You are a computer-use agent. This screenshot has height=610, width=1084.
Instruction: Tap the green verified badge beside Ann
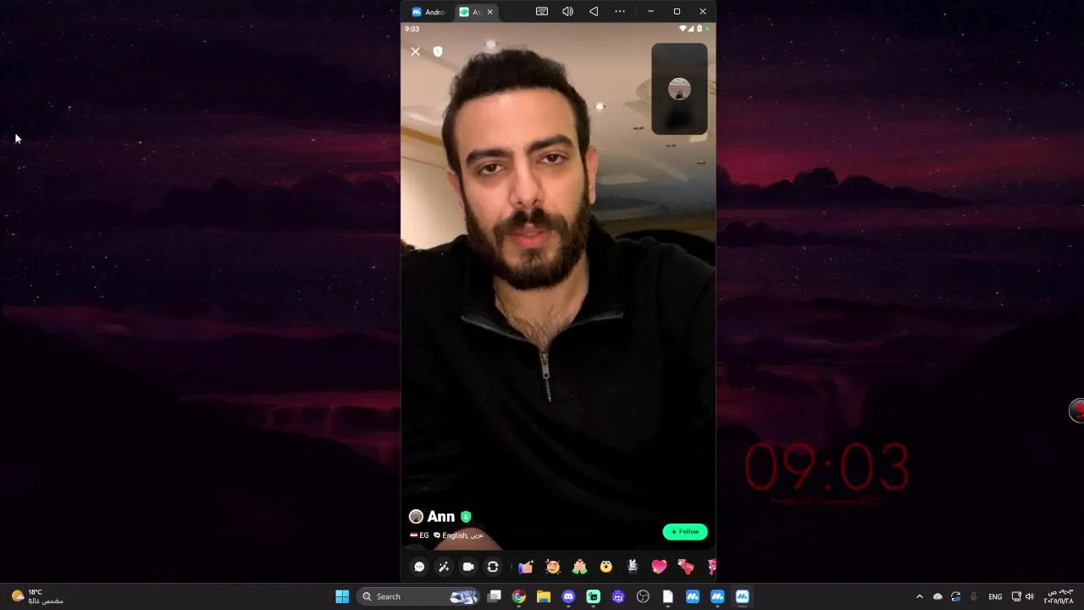(x=466, y=517)
